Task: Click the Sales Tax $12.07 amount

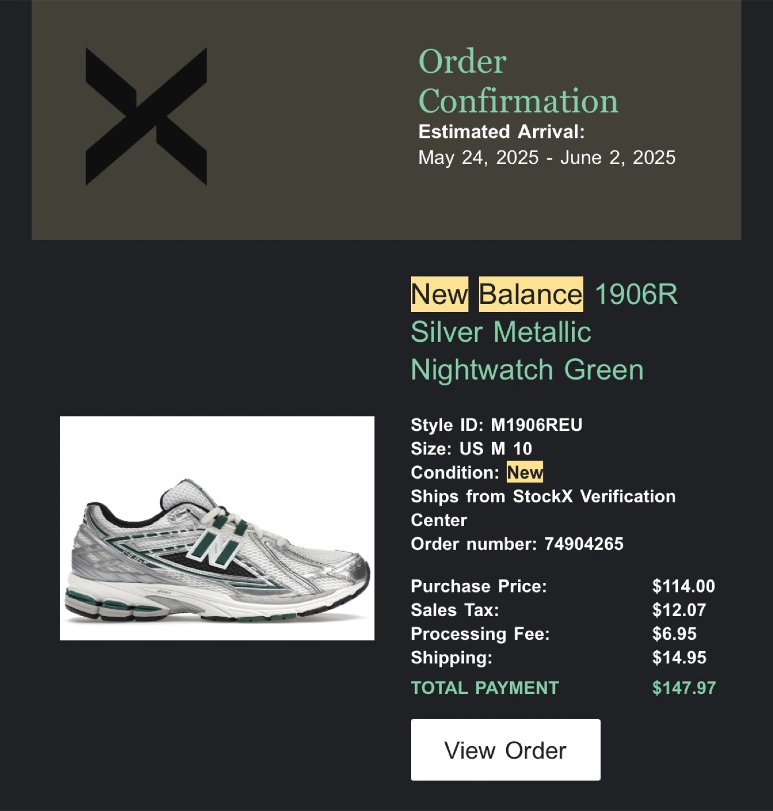Action: click(679, 610)
